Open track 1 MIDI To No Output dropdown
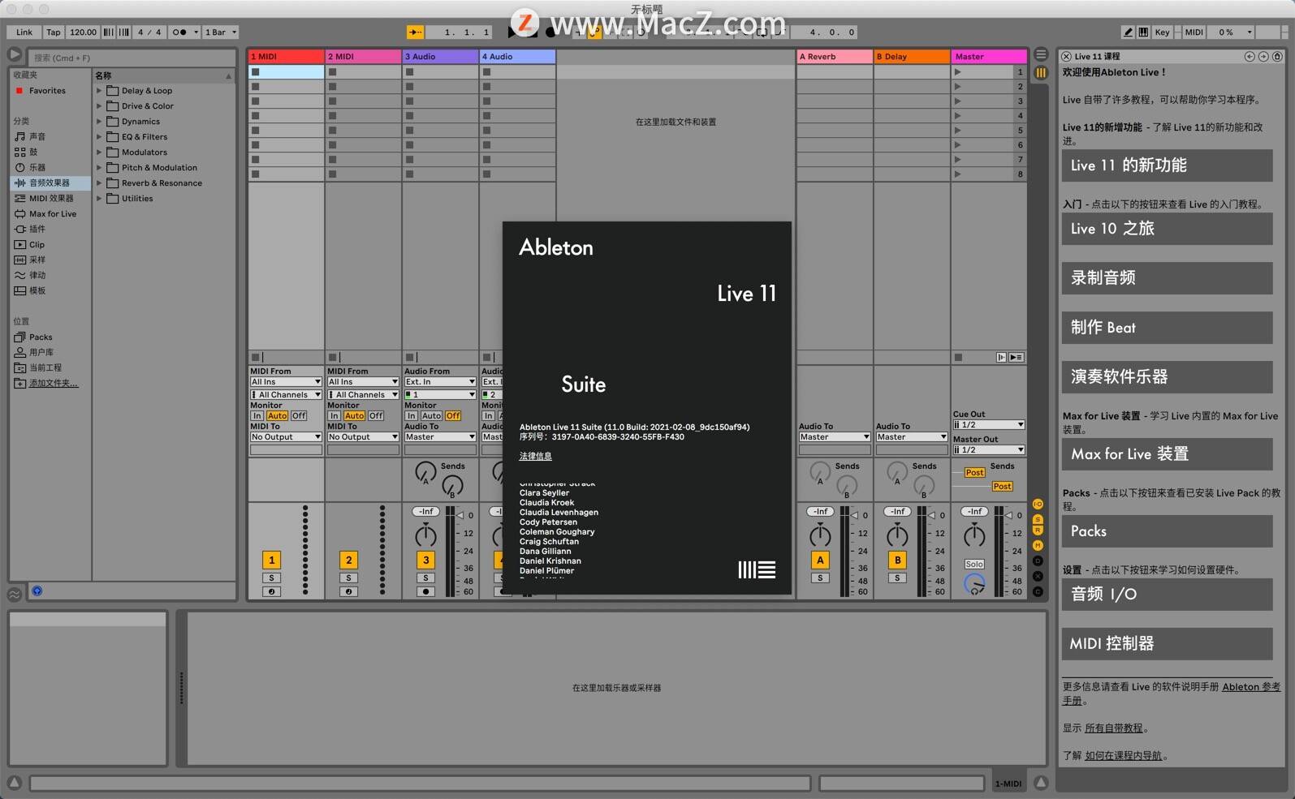 (x=286, y=437)
